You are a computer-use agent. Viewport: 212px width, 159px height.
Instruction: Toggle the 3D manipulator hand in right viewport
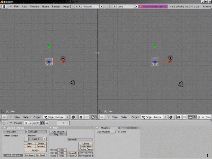click(190, 117)
